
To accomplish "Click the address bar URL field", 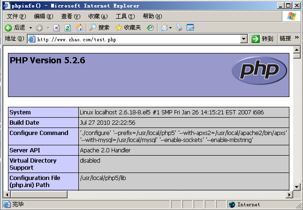I will 137,39.
